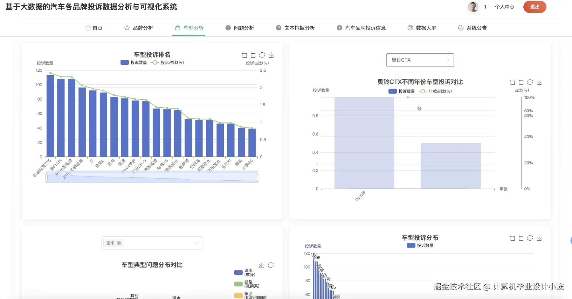Refresh the 车型典型问题分布对比 chart
The image size is (572, 299).
[271, 265]
